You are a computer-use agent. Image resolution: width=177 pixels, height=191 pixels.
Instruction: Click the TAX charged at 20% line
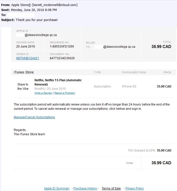(x=149, y=150)
